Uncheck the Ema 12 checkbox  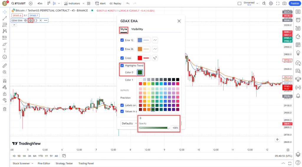tap(122, 40)
